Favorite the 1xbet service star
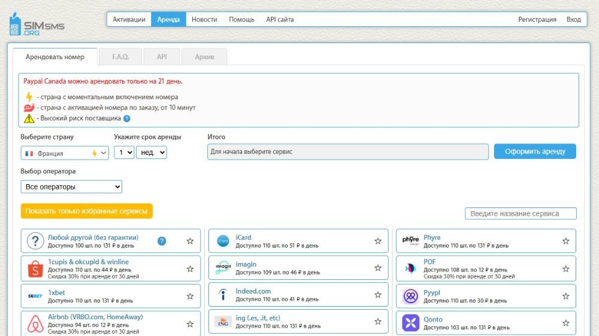 (190, 297)
